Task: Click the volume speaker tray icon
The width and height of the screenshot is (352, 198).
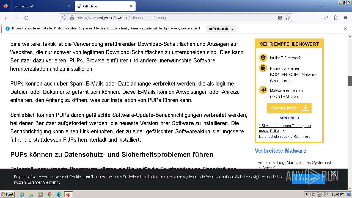Action: 313,194
